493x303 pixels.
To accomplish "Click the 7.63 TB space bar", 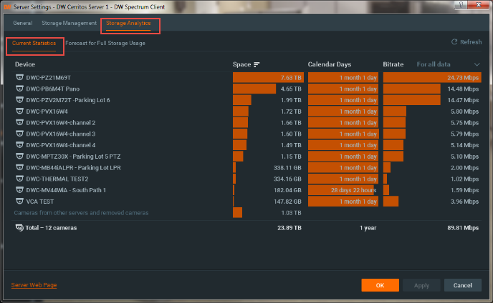I will coord(268,77).
